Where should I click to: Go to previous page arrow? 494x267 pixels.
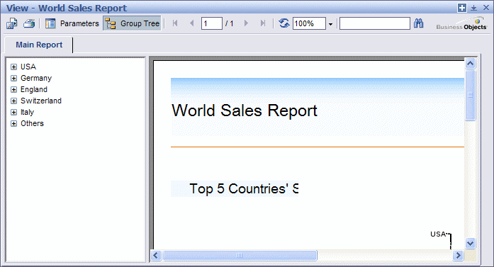[191, 23]
